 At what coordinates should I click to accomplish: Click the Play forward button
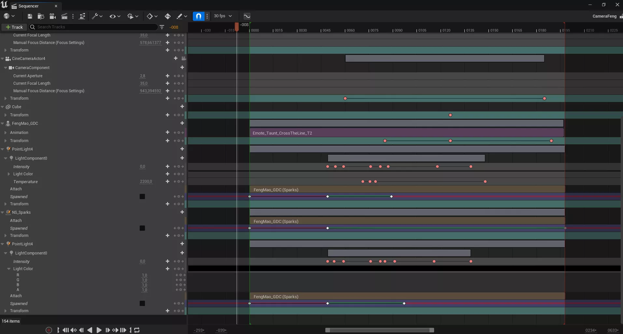pos(99,330)
